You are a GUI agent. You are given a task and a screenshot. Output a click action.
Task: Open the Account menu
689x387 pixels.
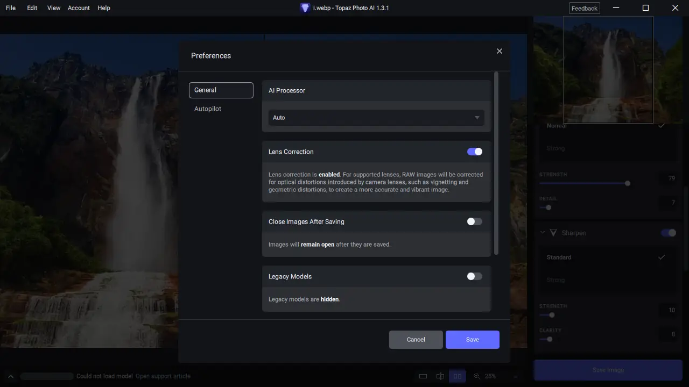click(79, 8)
